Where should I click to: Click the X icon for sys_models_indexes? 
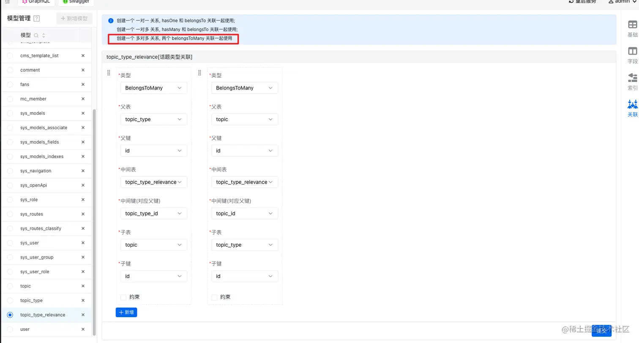pyautogui.click(x=83, y=156)
